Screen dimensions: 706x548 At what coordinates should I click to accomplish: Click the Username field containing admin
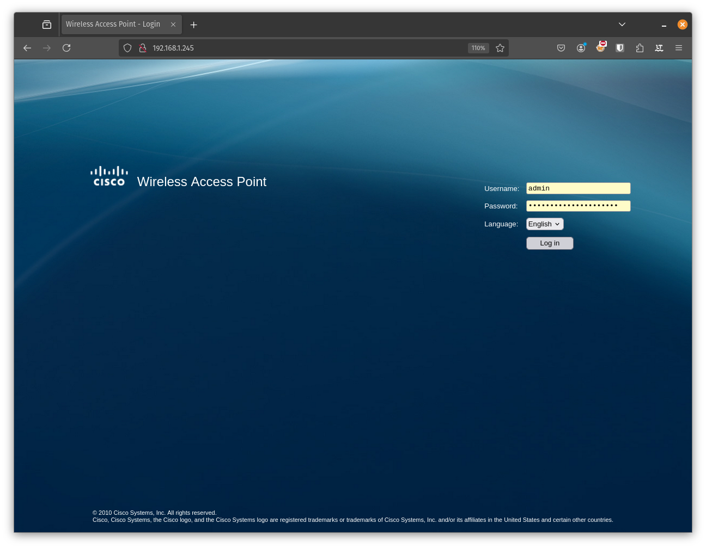click(578, 188)
